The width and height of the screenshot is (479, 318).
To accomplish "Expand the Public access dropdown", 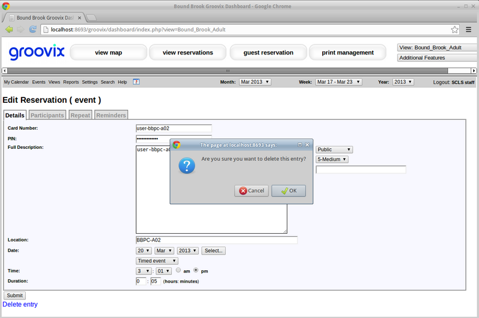I will pos(334,149).
